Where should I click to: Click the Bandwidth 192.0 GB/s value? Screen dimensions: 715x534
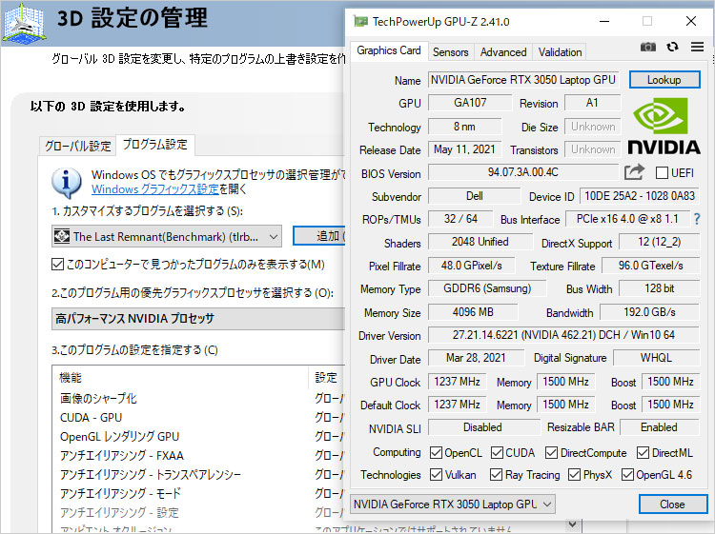pos(649,312)
